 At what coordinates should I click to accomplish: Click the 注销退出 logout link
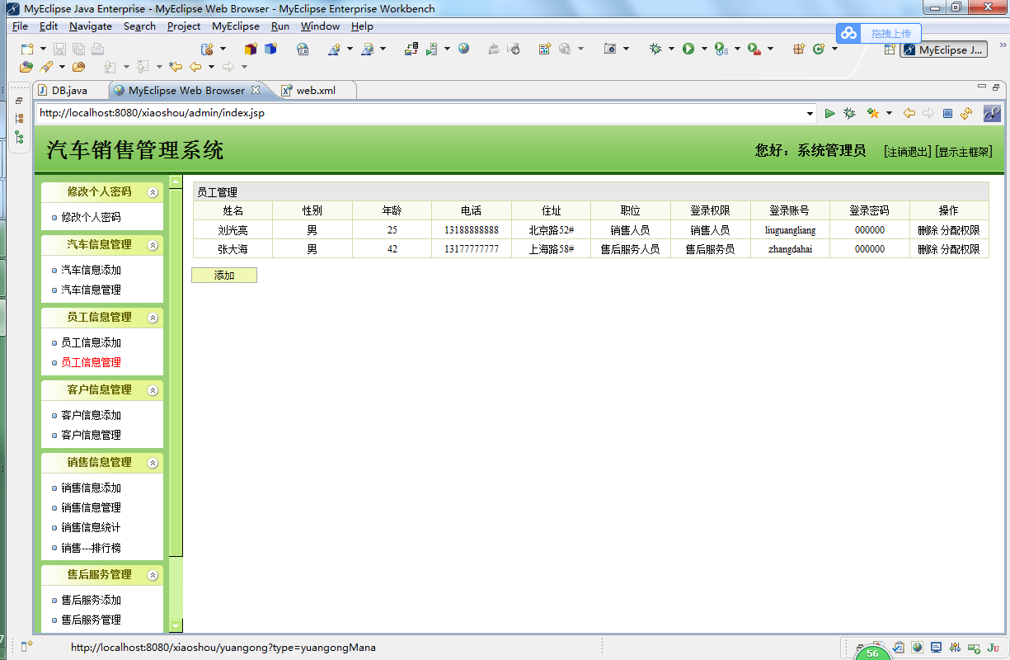(x=907, y=152)
